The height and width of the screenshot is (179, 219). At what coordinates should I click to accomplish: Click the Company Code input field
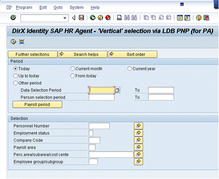[x=94, y=140]
